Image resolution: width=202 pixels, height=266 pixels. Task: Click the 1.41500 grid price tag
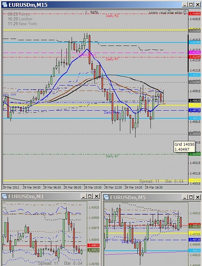click(195, 31)
